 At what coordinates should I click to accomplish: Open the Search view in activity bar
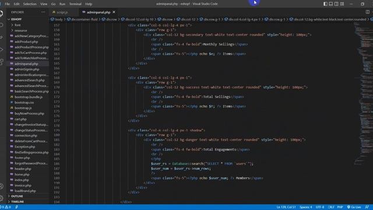click(x=1, y=25)
